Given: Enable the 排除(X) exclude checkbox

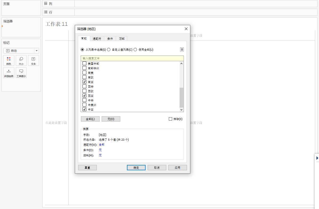Looking at the screenshot, I should coord(171,119).
